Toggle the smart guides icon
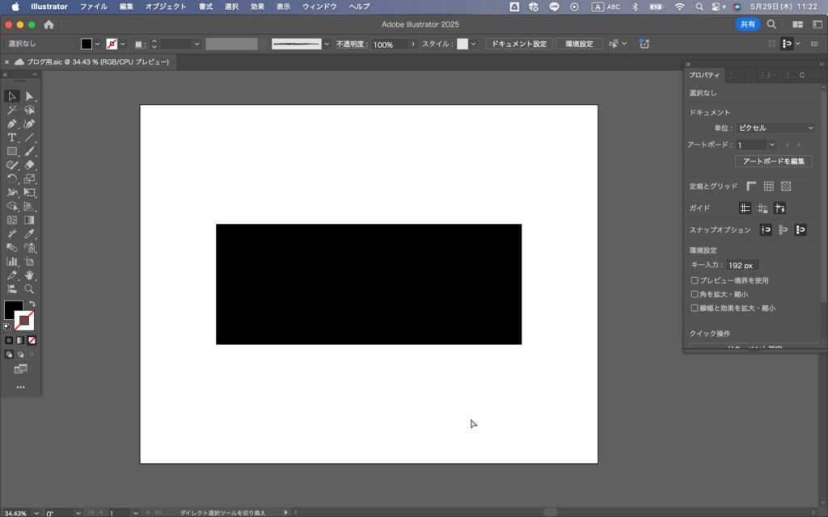 780,208
